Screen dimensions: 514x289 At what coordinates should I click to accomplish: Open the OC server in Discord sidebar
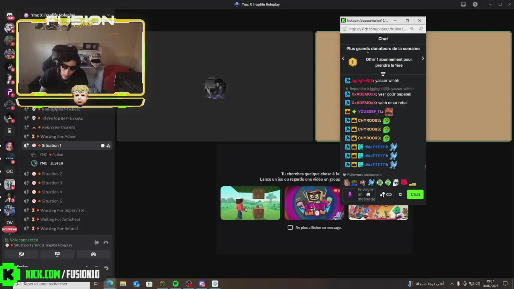click(10, 171)
